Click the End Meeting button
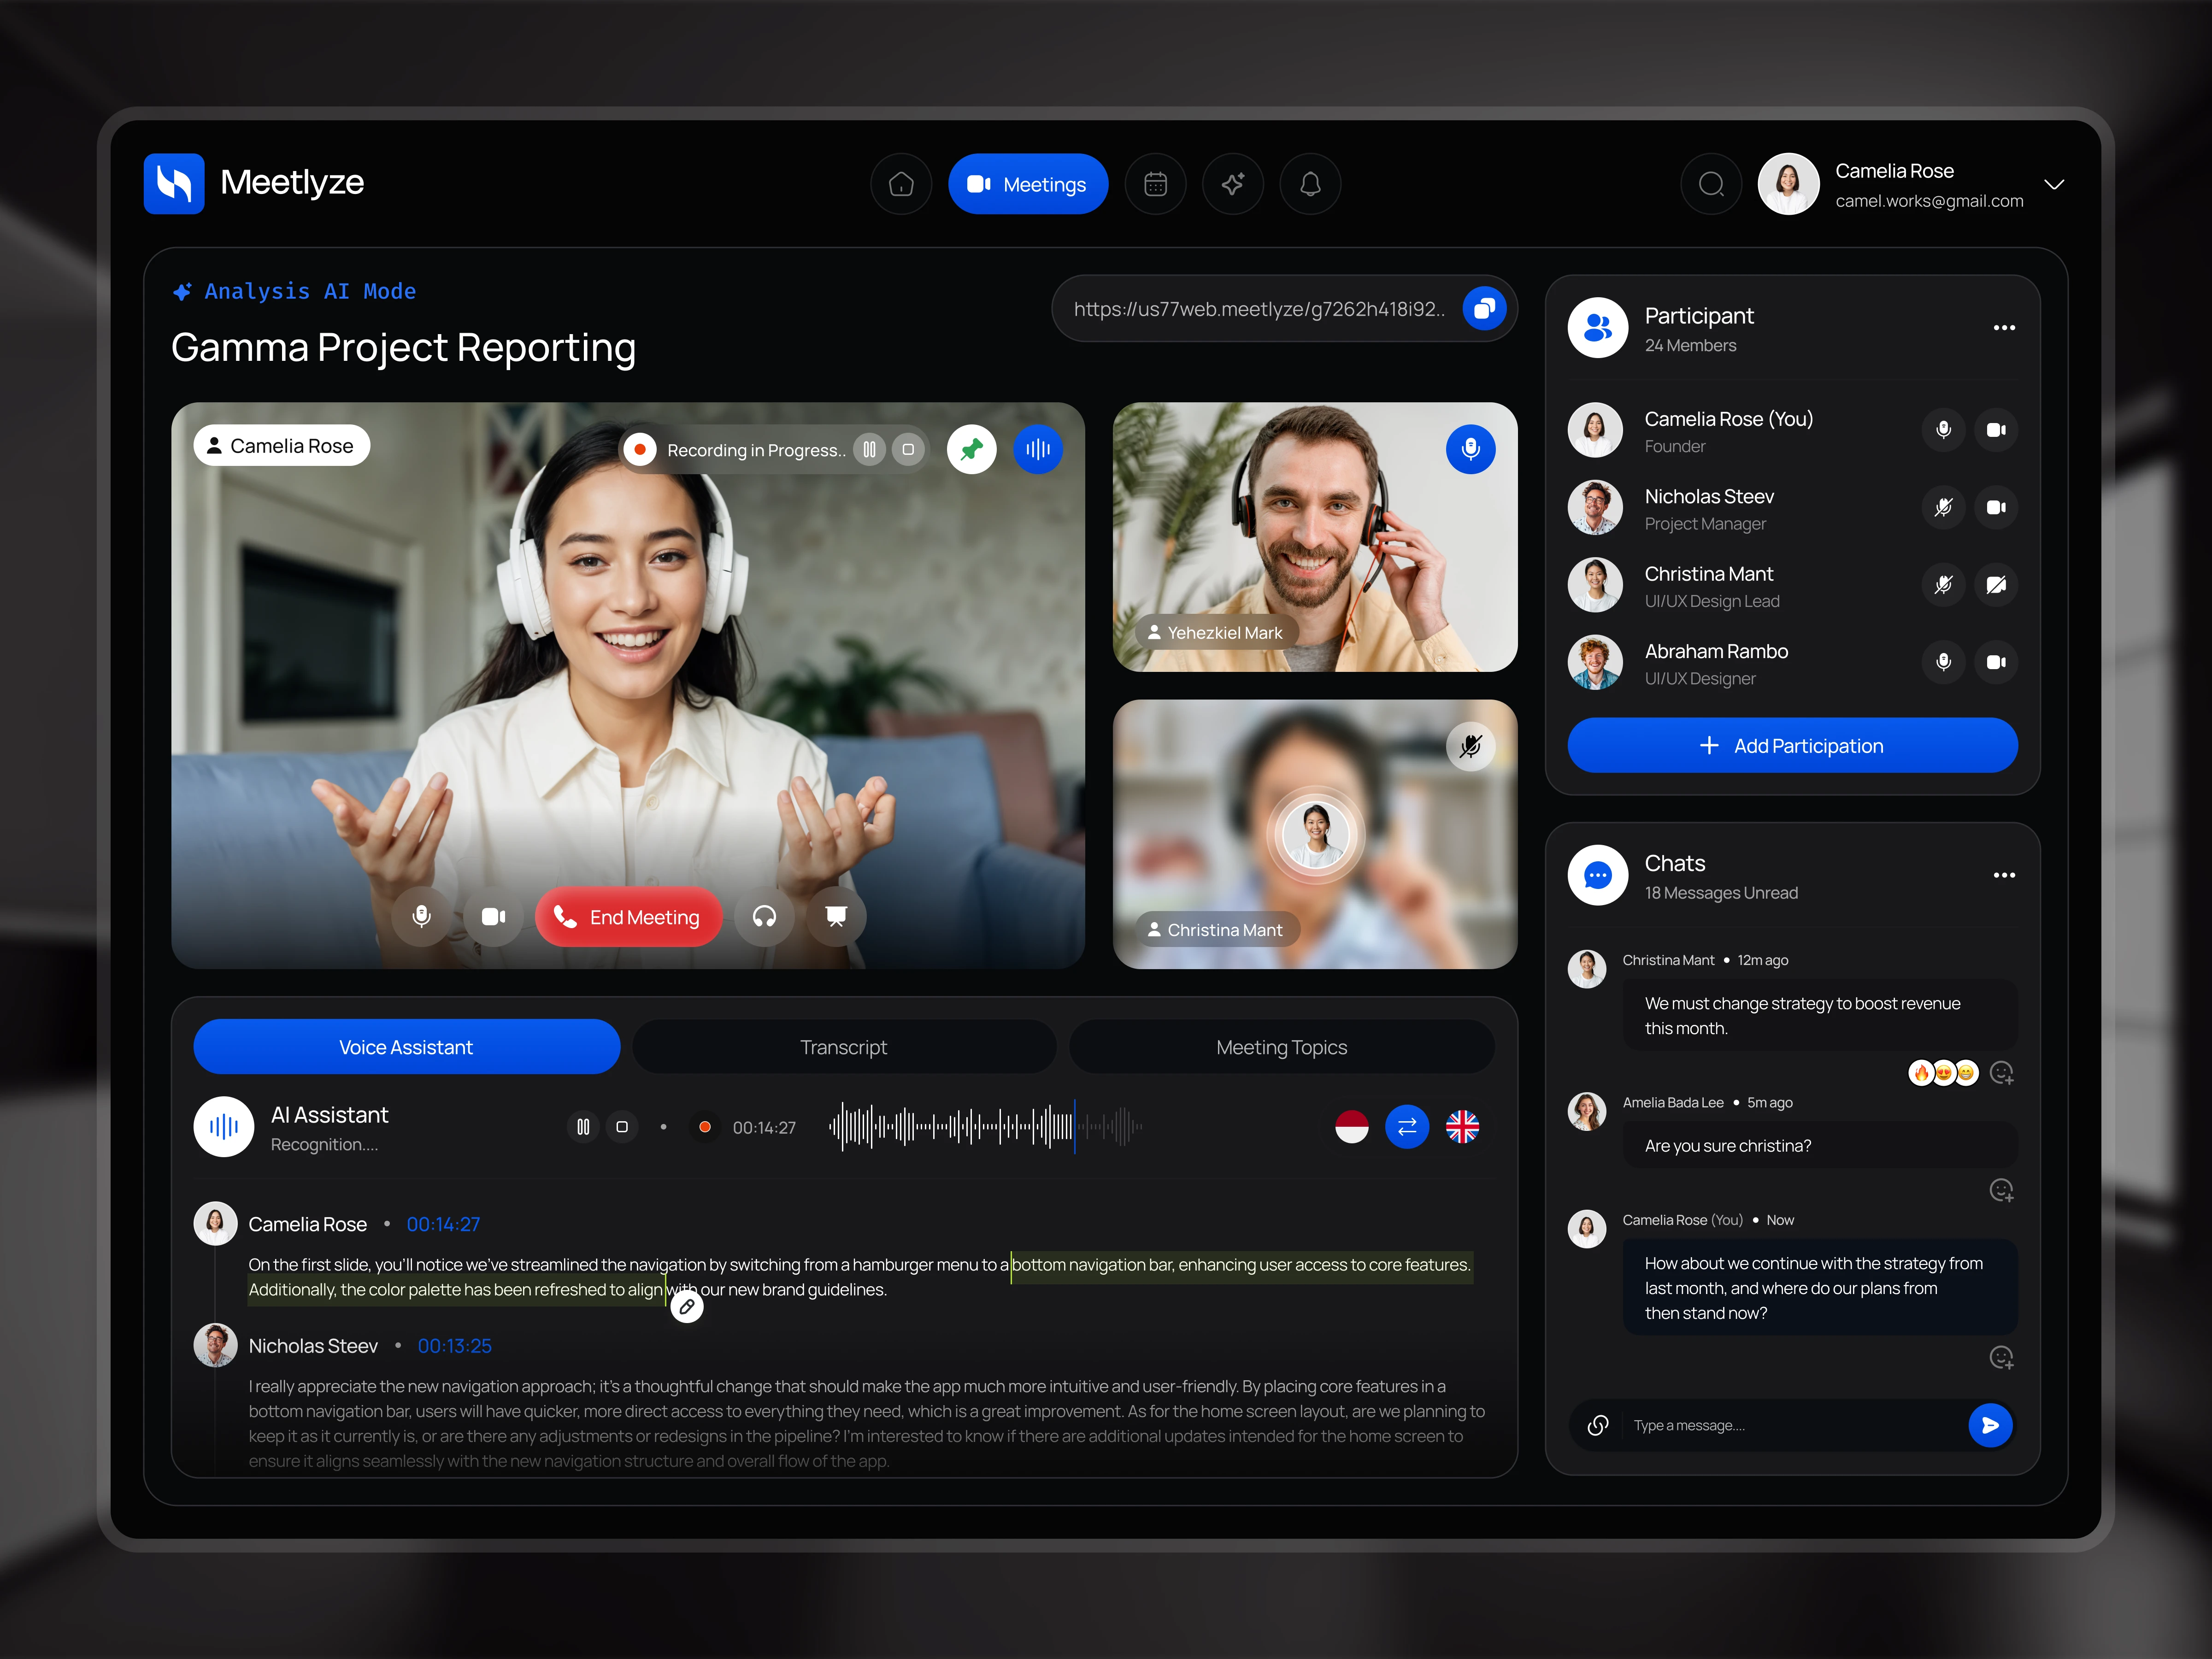 628,917
